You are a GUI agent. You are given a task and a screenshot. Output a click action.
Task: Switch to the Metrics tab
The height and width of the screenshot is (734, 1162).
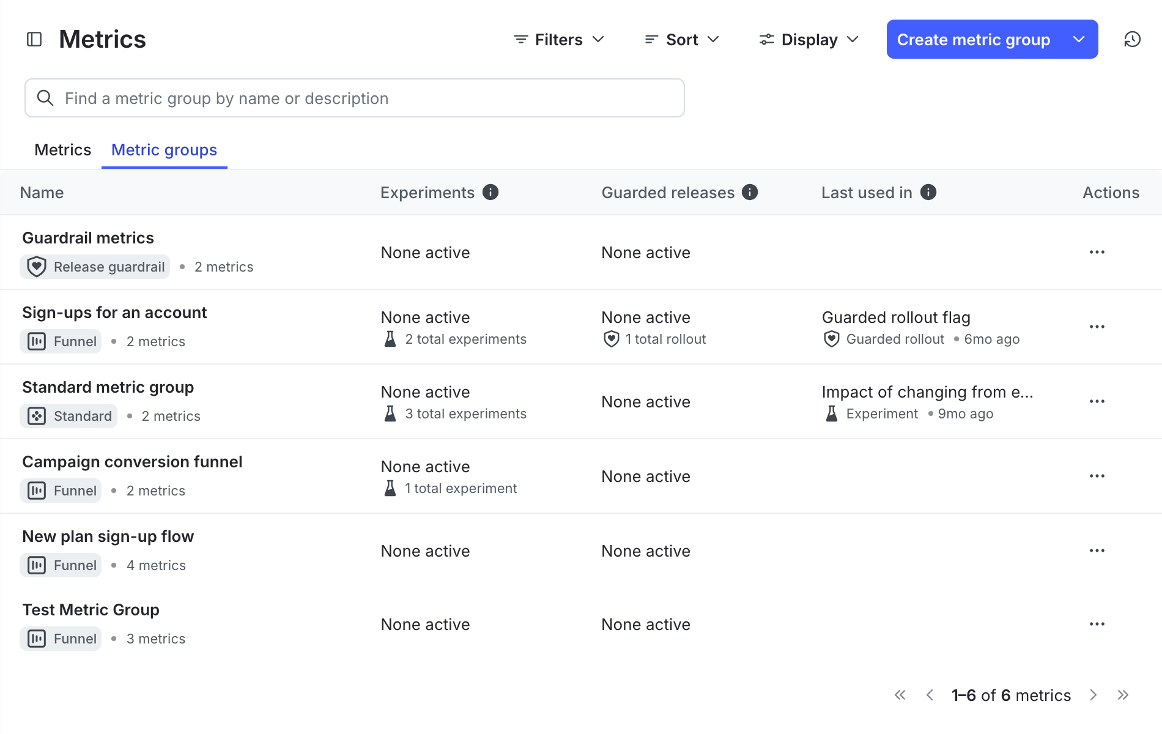click(x=62, y=150)
